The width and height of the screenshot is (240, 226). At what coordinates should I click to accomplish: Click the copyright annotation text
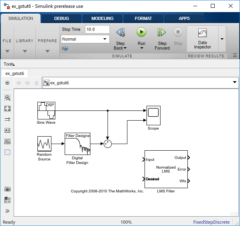point(107,191)
